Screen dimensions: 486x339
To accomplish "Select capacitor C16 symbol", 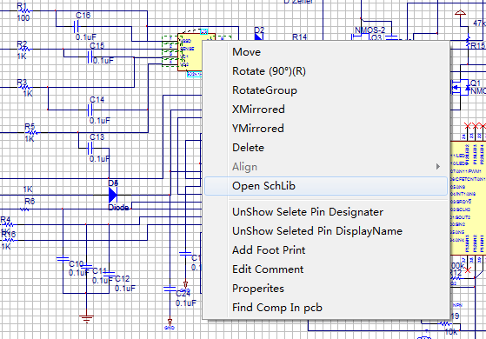I will 77,27.
